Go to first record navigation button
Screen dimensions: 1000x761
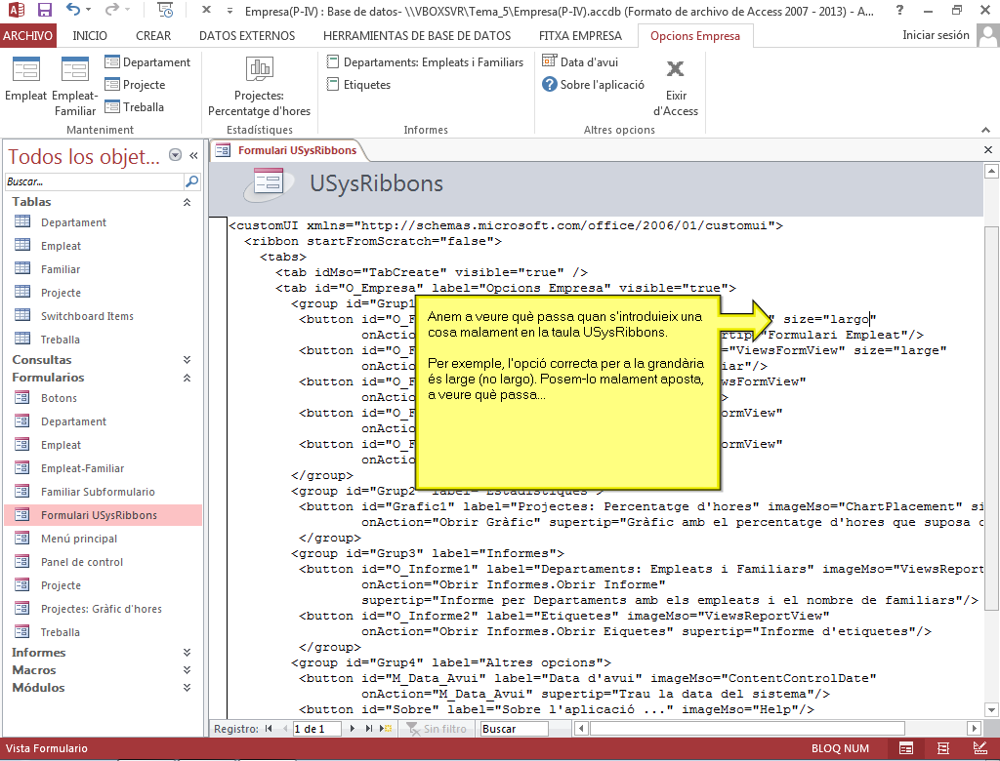269,729
